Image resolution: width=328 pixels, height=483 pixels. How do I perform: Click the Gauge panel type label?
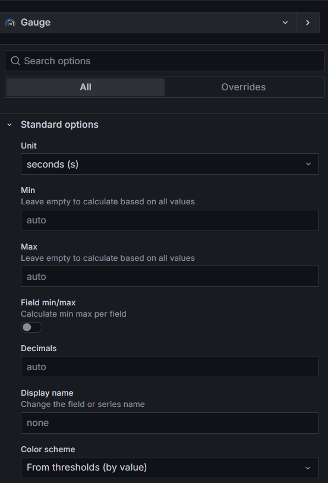pos(36,23)
